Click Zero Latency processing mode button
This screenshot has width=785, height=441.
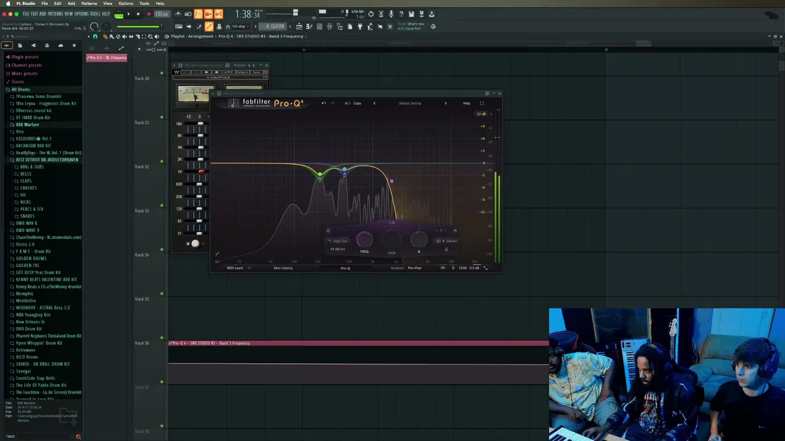tap(283, 268)
